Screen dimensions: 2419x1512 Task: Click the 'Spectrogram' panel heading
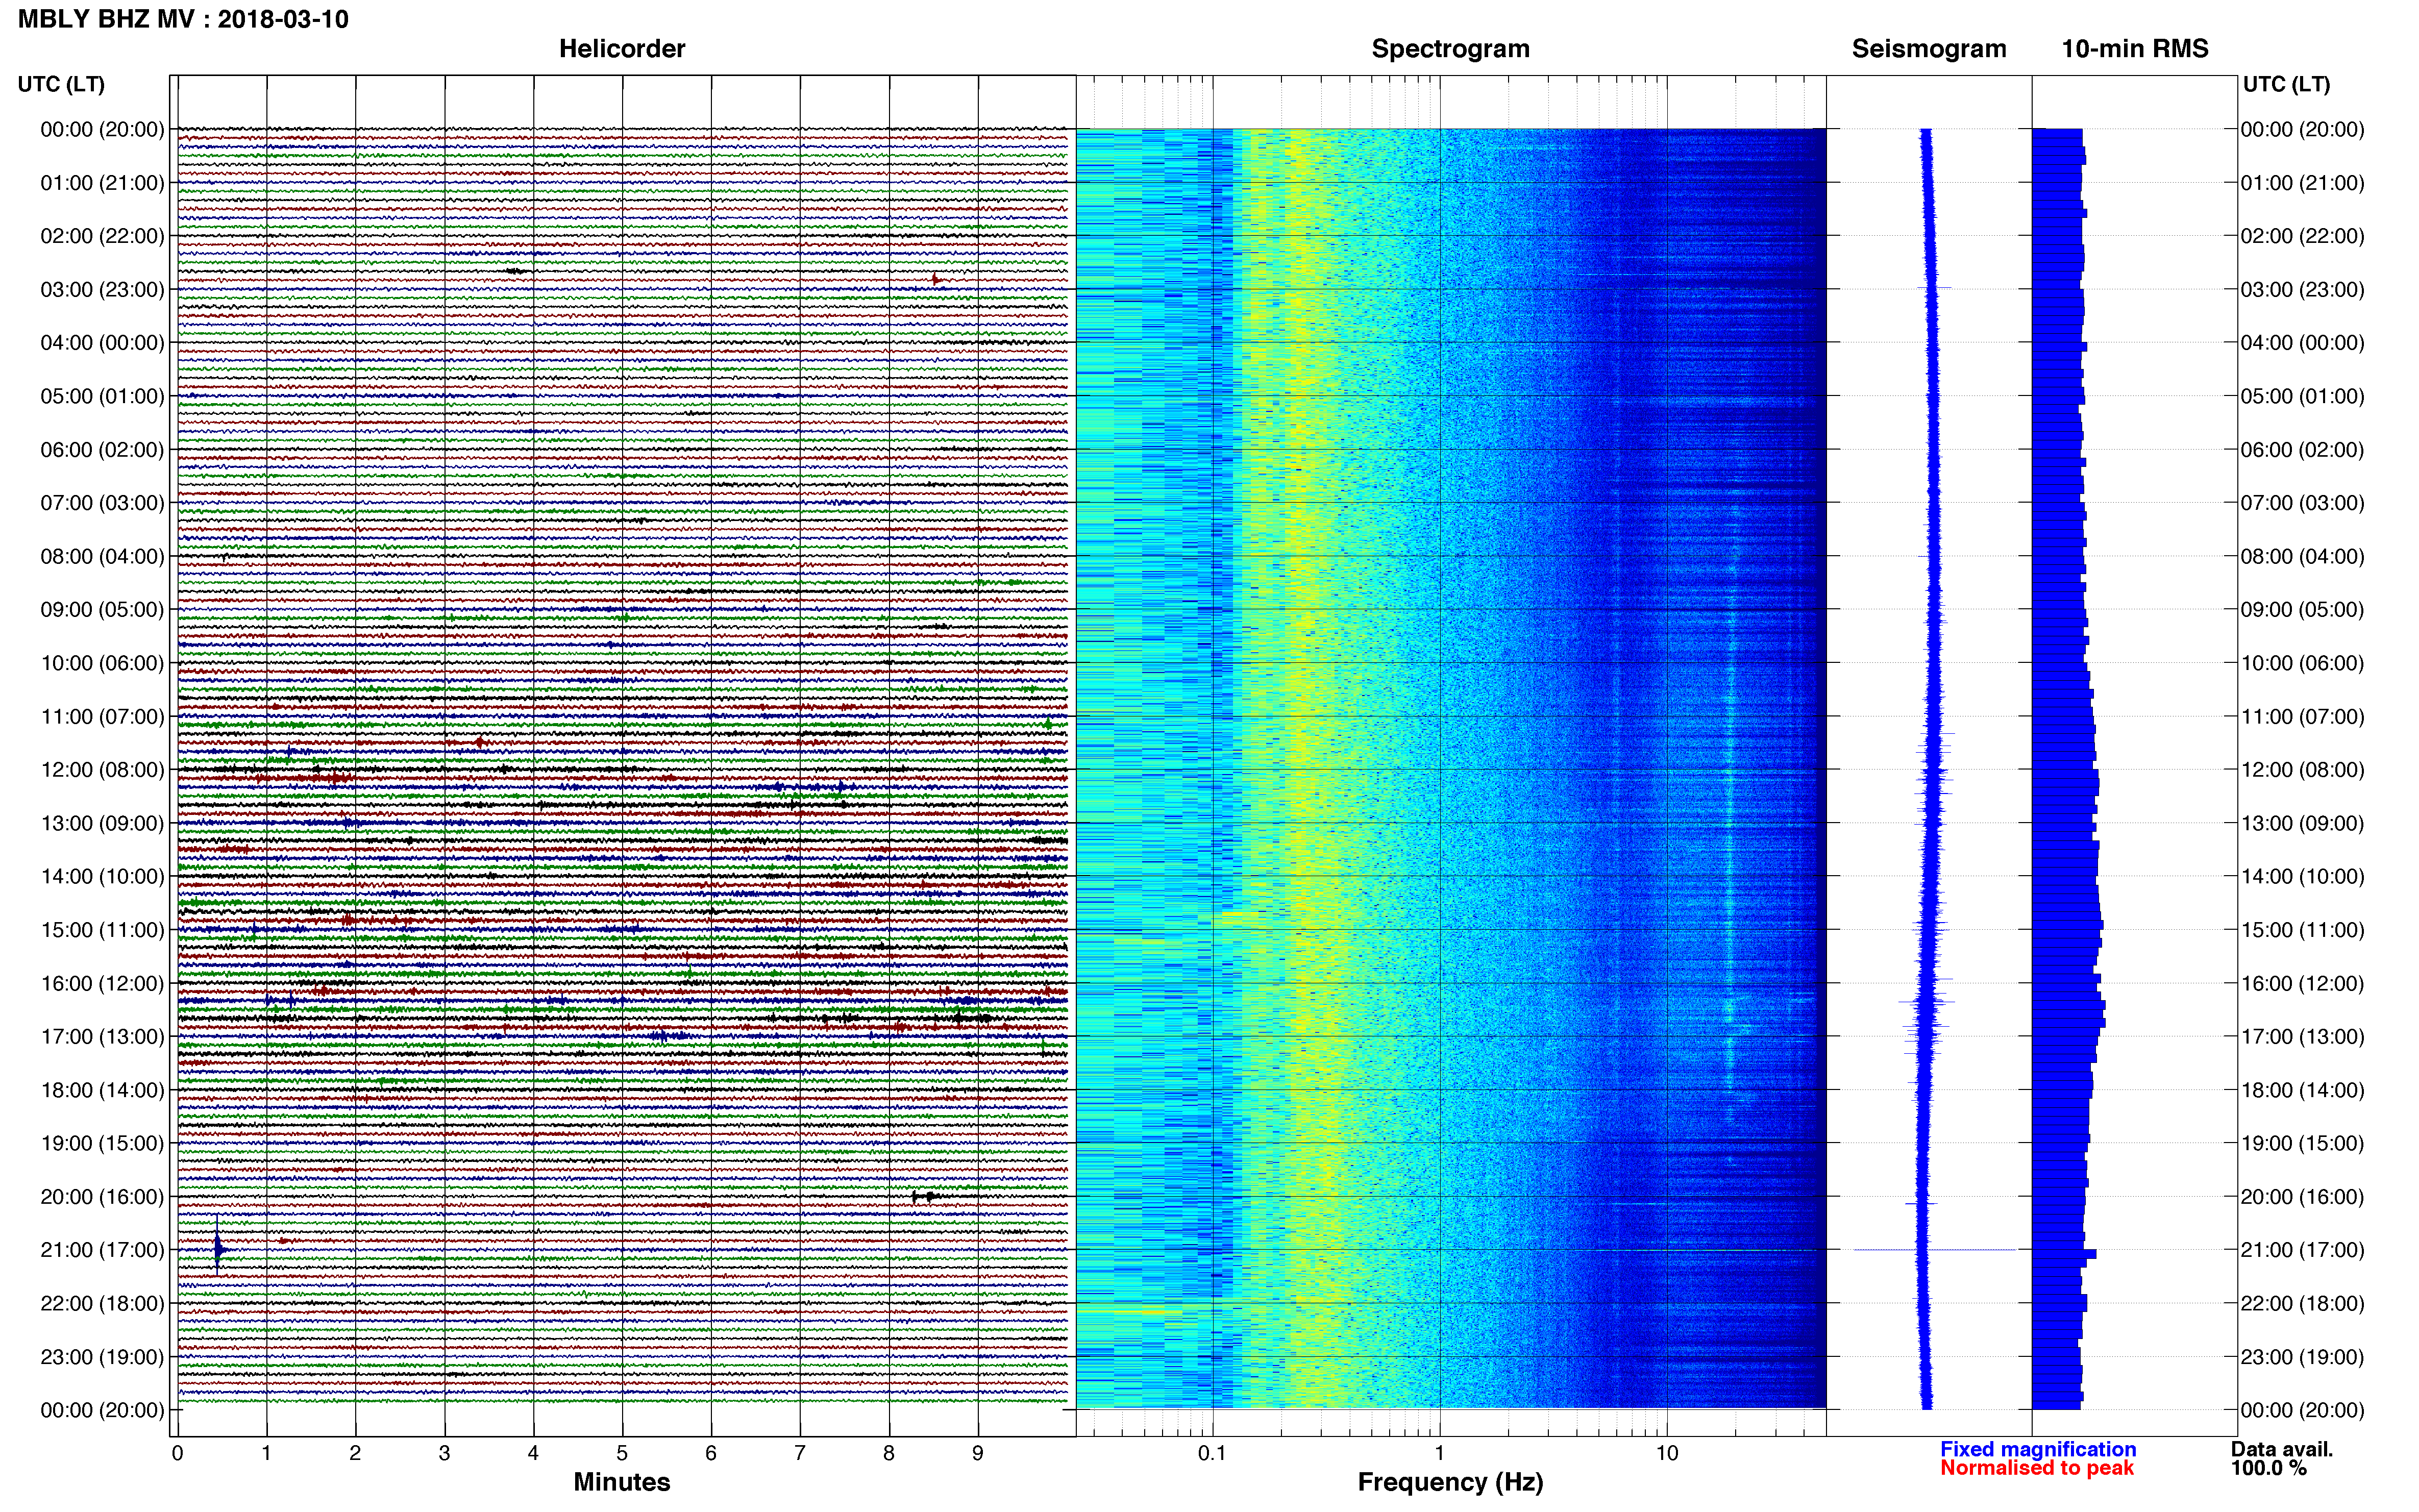pos(1450,49)
